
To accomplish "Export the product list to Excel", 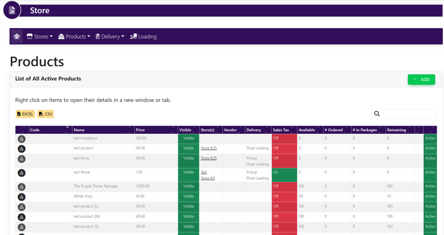I will [25, 114].
